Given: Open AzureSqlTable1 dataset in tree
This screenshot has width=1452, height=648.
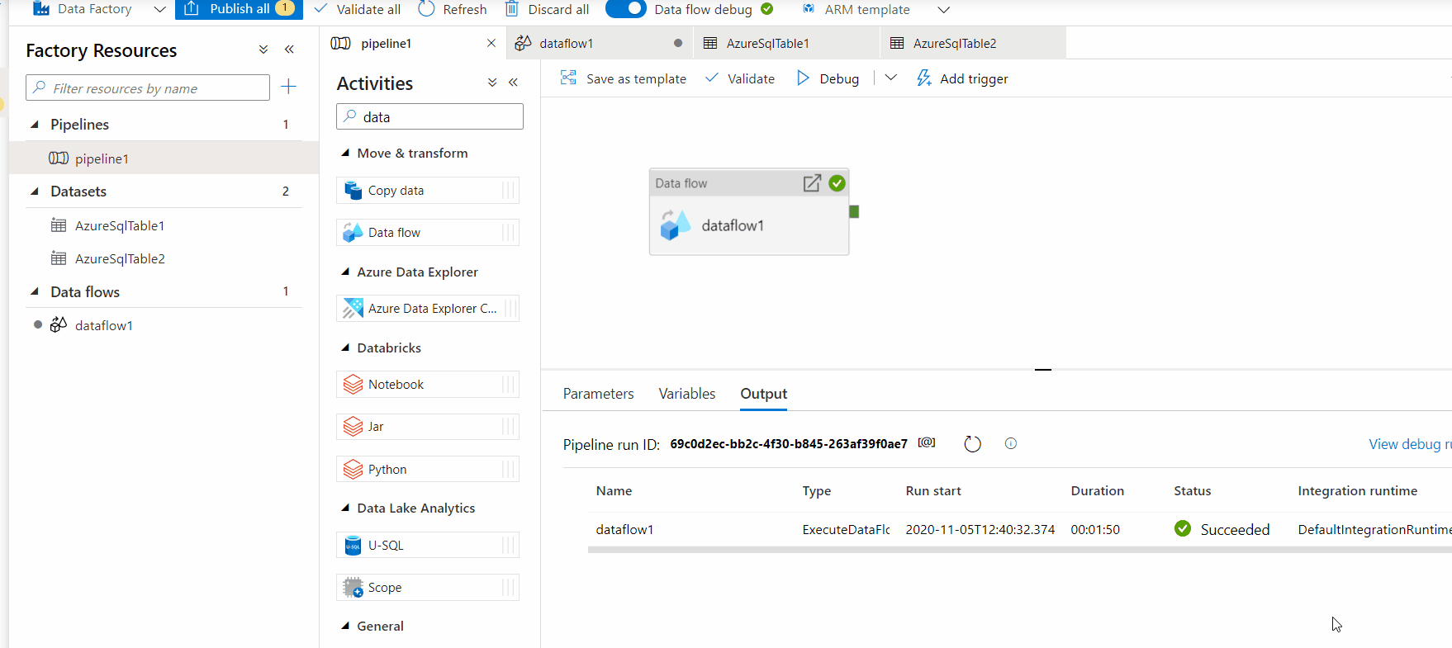Looking at the screenshot, I should tap(119, 225).
